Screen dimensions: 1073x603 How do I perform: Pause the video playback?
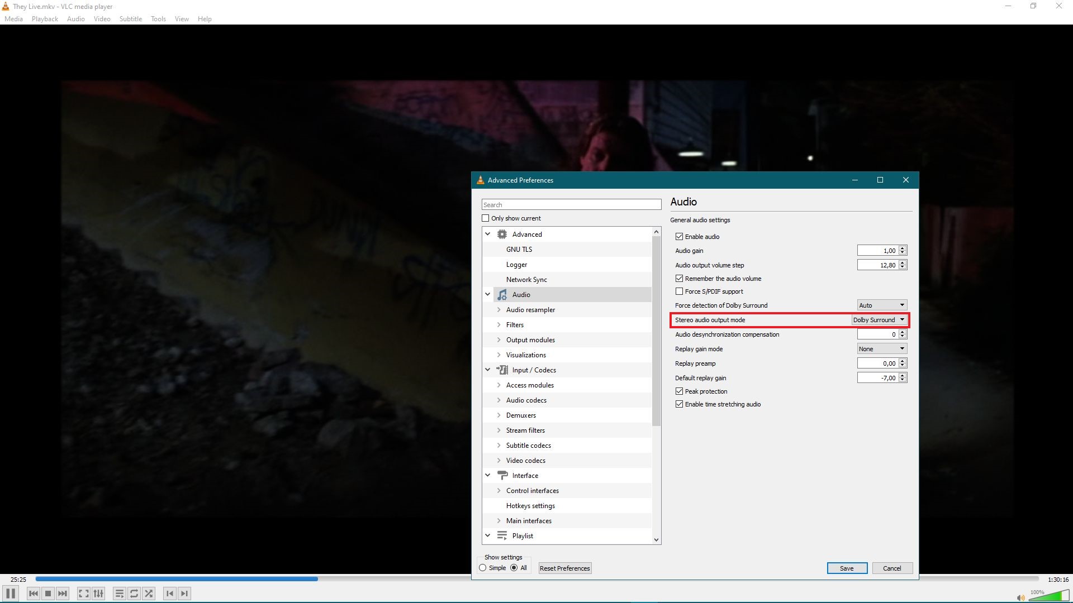[x=10, y=594]
